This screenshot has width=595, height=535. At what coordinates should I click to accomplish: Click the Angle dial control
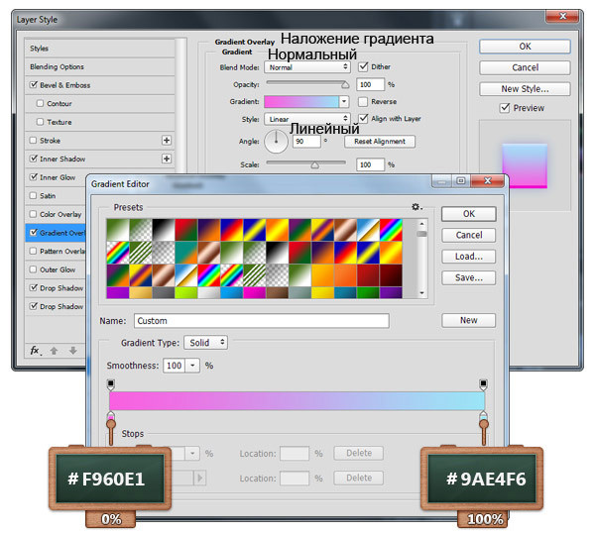(276, 142)
